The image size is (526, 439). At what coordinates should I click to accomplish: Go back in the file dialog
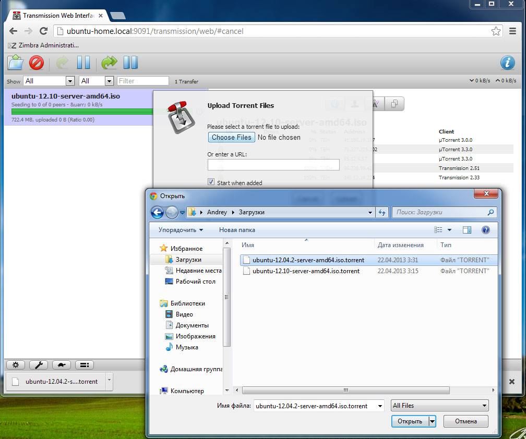pos(157,212)
